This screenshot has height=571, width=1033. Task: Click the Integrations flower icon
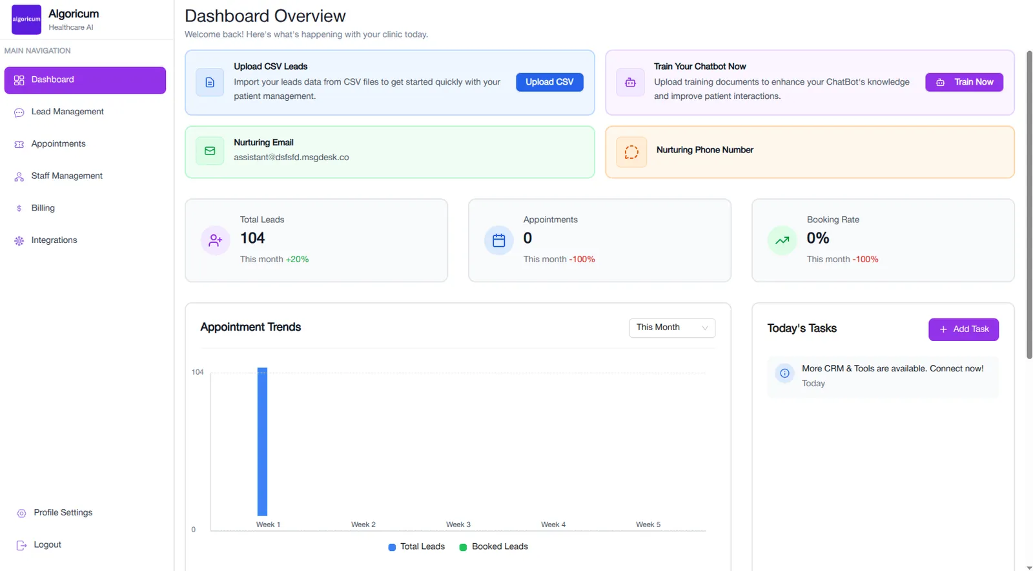(x=19, y=241)
